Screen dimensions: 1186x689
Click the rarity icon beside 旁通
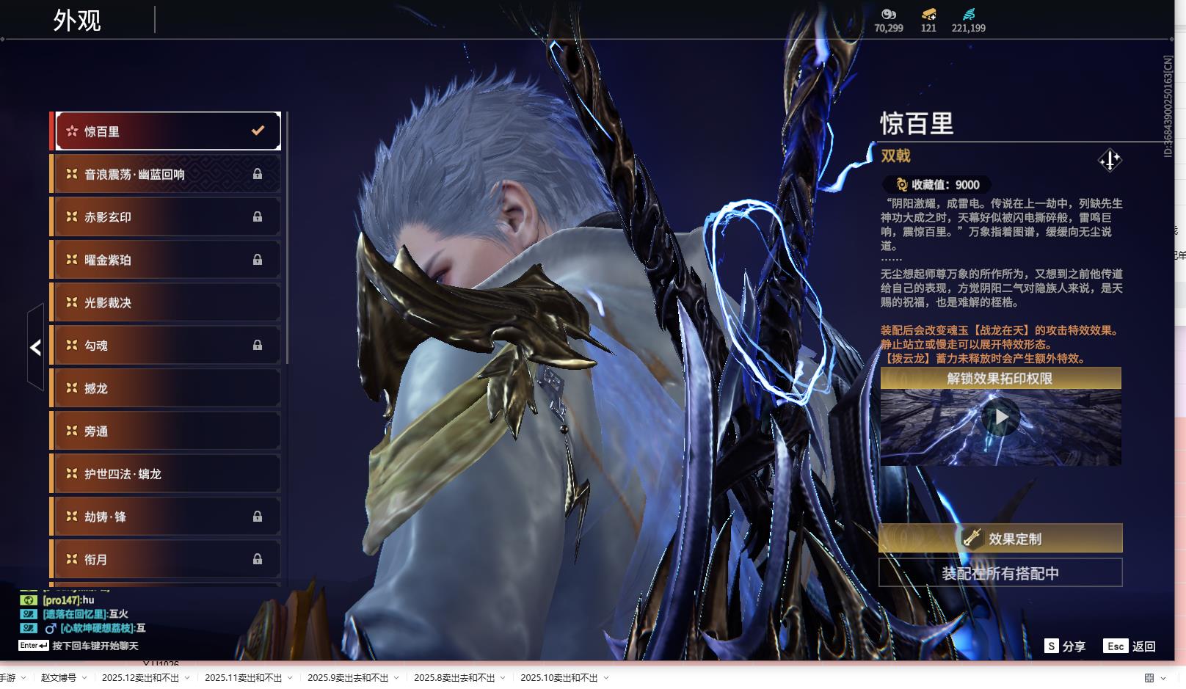pyautogui.click(x=72, y=431)
